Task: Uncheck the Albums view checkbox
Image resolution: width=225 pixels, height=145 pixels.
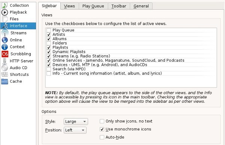Action: (x=49, y=39)
